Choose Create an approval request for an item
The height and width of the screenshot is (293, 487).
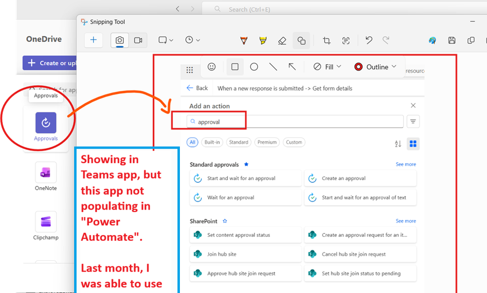[360, 235]
